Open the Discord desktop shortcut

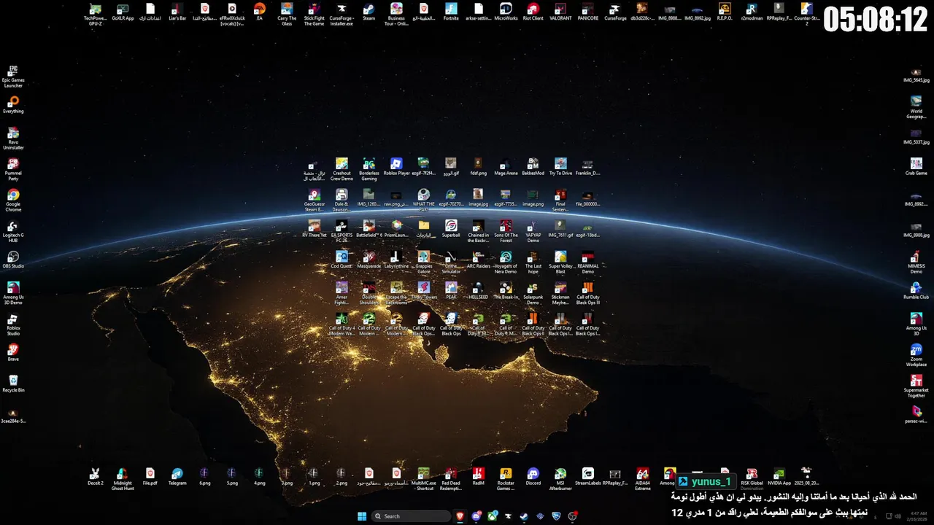[x=533, y=477]
